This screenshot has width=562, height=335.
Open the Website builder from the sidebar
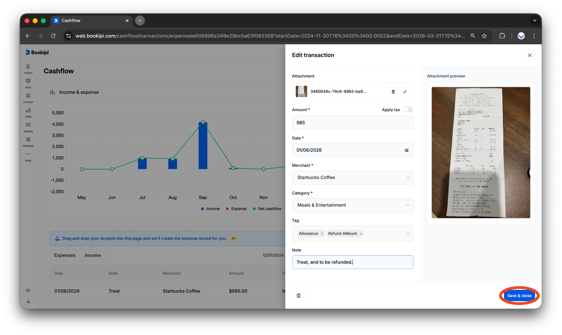point(28,127)
